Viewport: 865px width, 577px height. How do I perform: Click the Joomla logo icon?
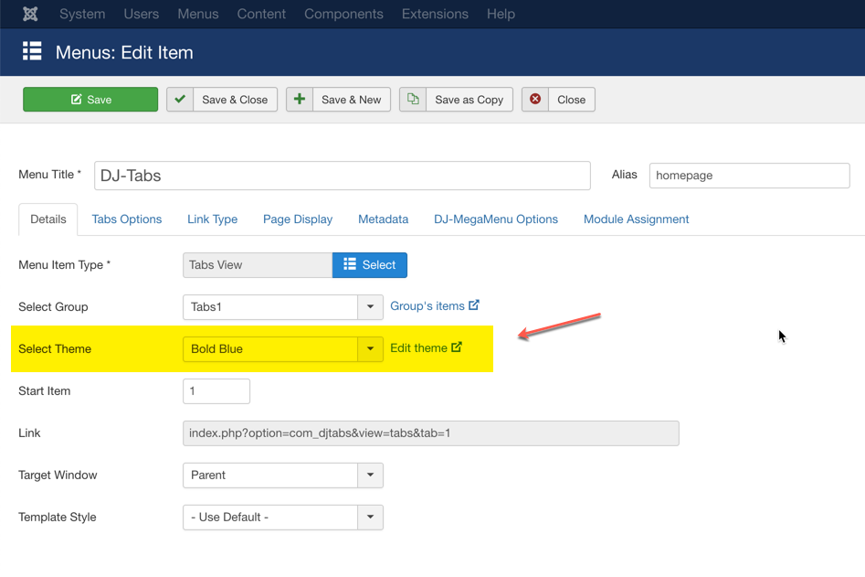(x=30, y=14)
